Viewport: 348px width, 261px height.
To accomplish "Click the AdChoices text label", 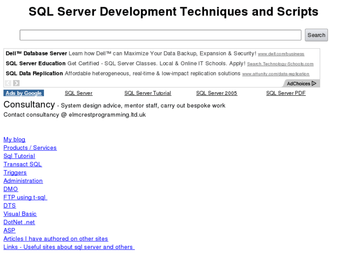I will [299, 83].
